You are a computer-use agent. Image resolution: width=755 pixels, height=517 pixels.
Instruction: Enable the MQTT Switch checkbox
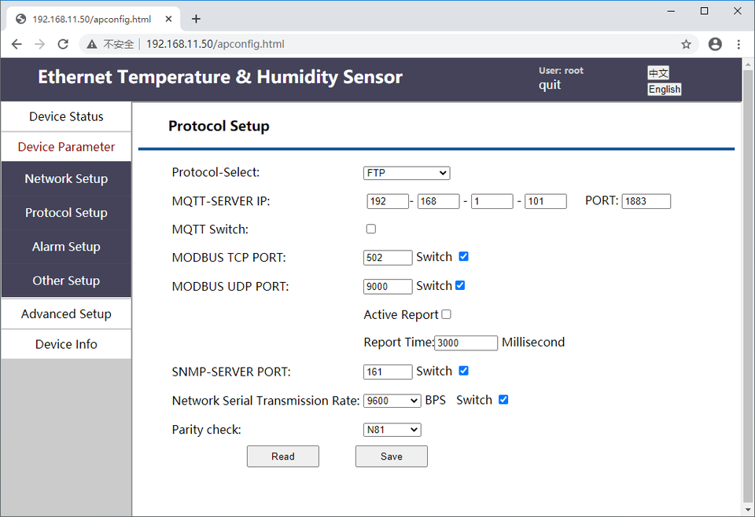[x=371, y=229]
